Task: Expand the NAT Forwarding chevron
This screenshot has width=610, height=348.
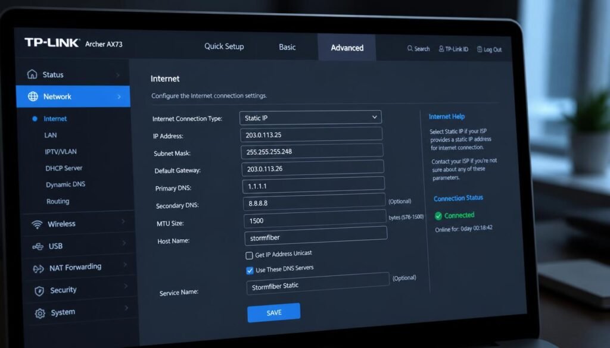Action: [x=125, y=265]
